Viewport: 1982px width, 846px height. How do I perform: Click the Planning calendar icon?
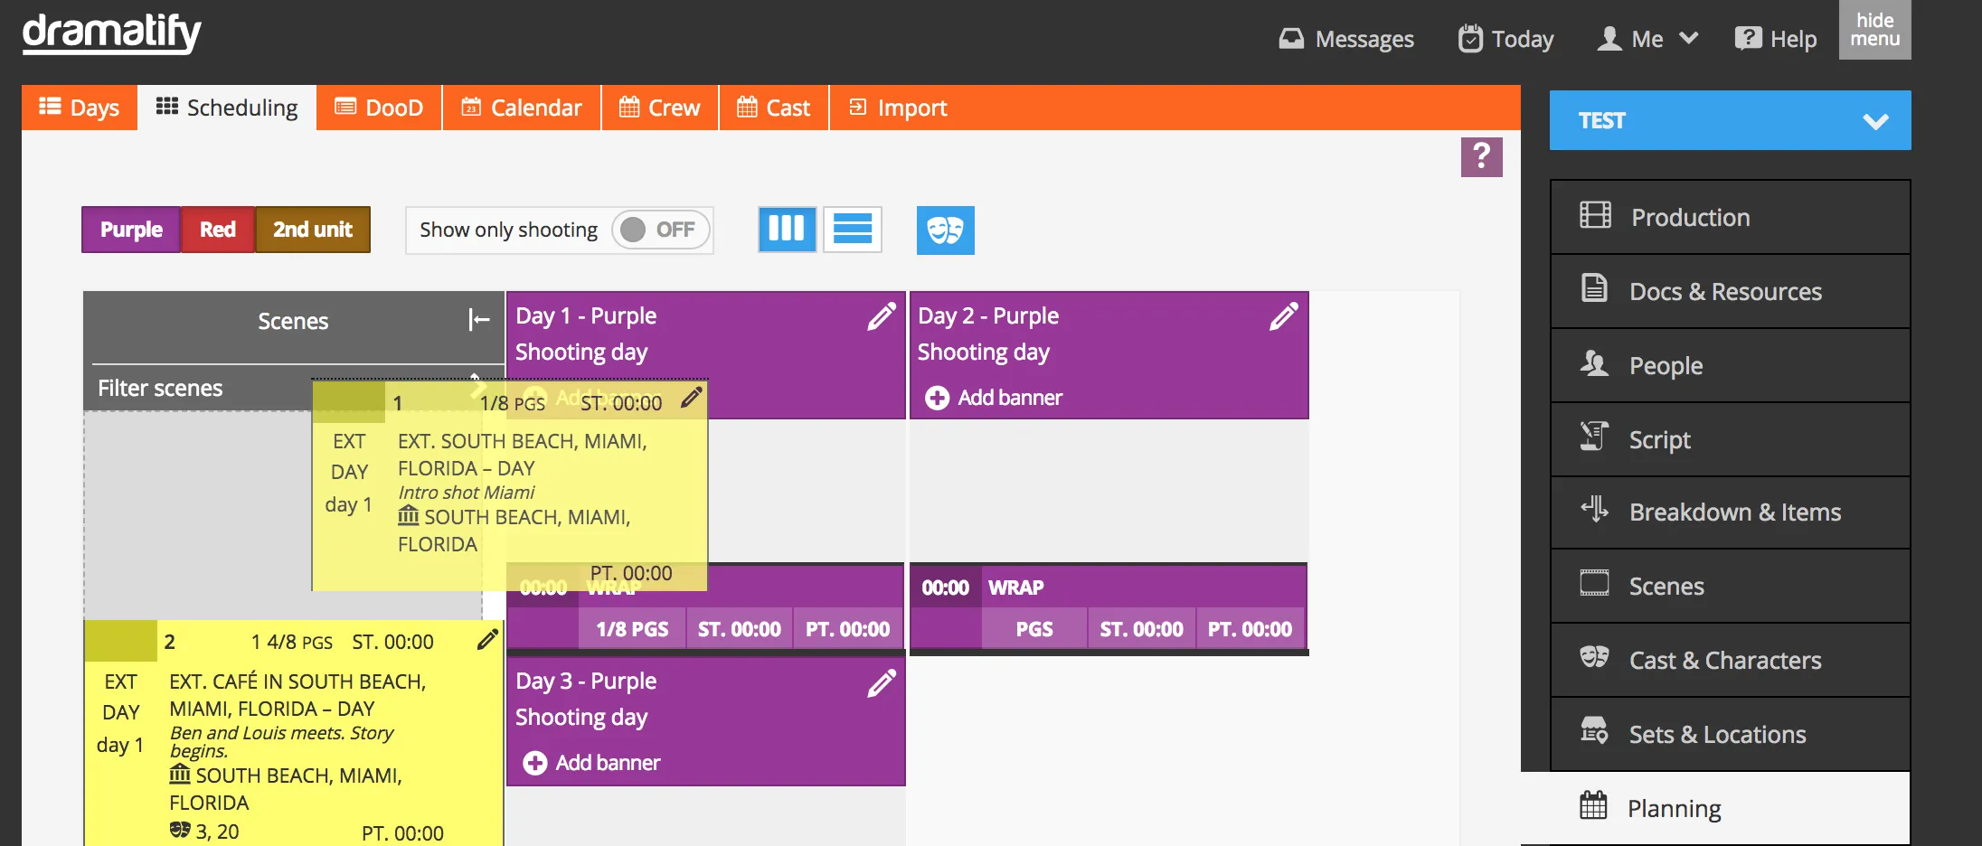point(1593,804)
